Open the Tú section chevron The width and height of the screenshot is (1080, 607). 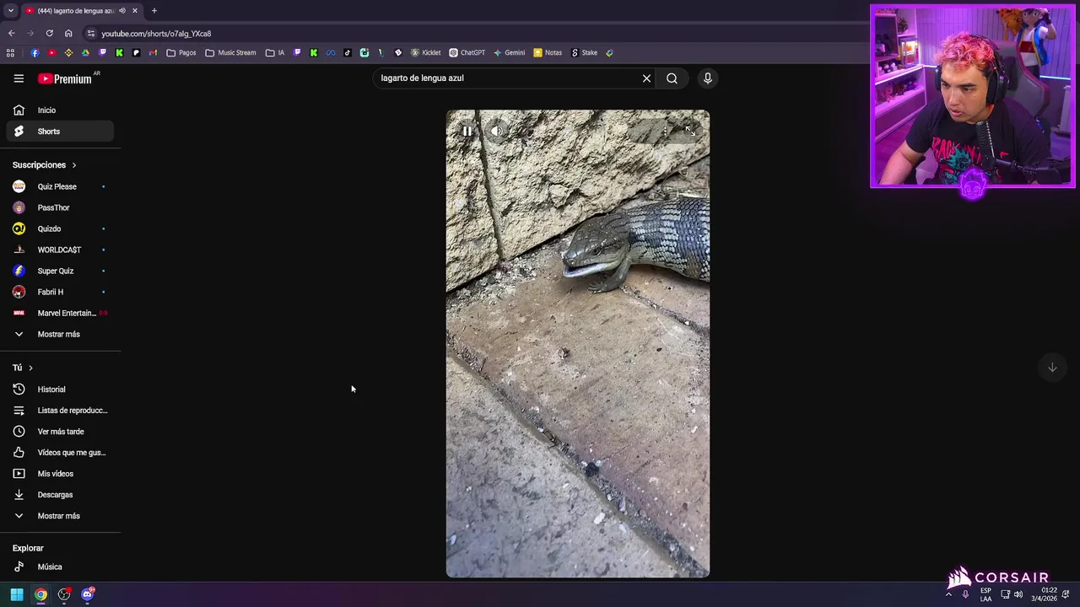pyautogui.click(x=30, y=368)
